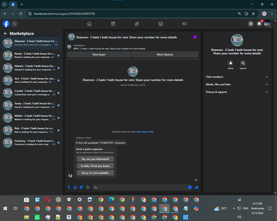Image resolution: width=277 pixels, height=221 pixels.
Task: Open Melvin conversation in chat list
Action: coord(31,117)
